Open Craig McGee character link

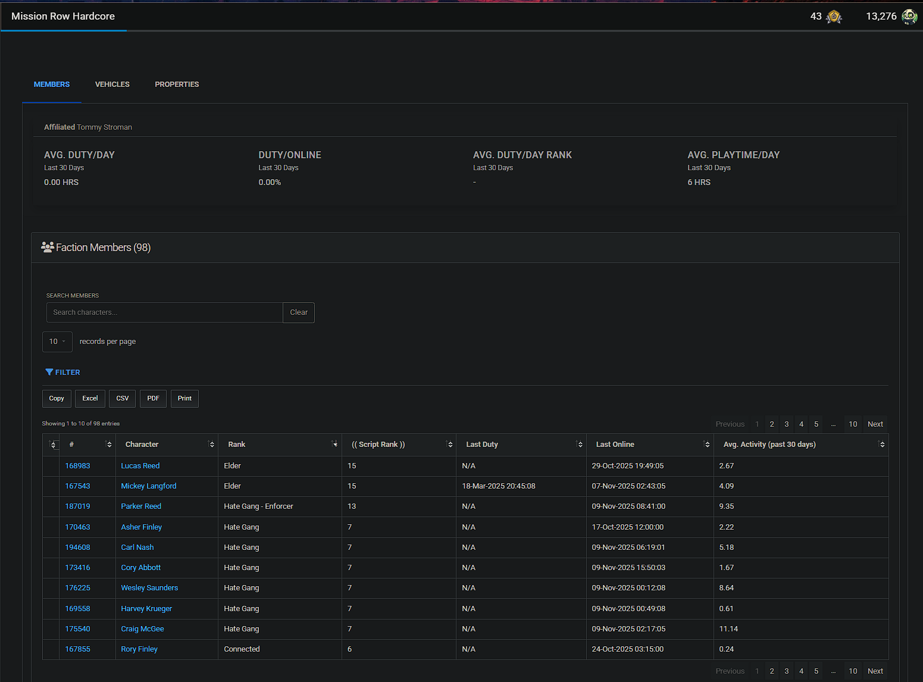tap(142, 629)
